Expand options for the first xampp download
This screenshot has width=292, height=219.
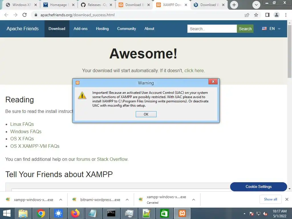[61, 200]
